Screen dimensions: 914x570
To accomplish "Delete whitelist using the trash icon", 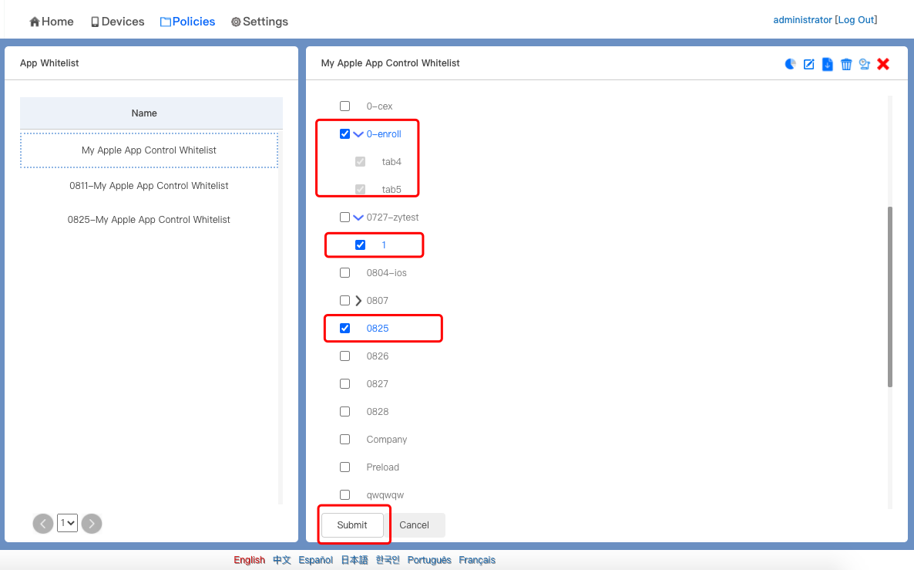I will tap(846, 64).
